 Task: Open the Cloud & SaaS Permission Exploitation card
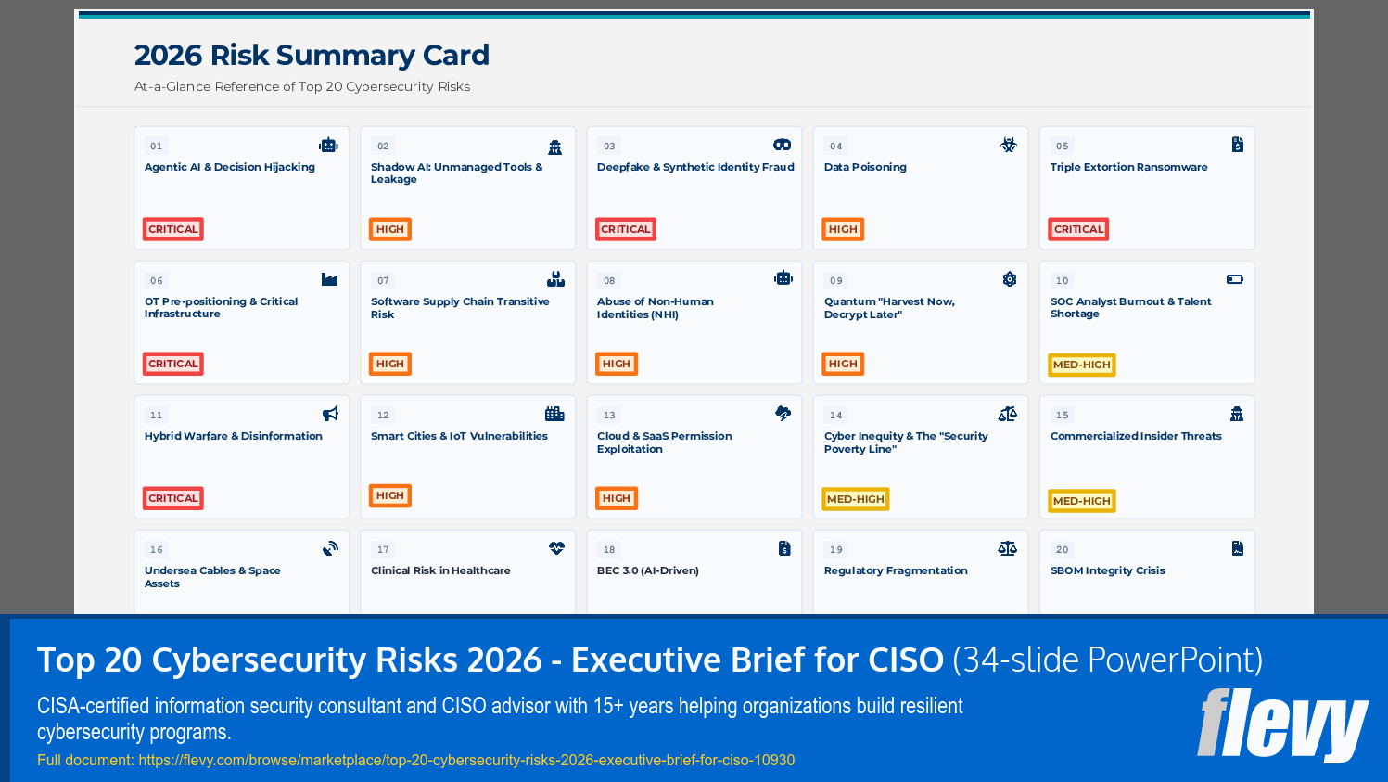pyautogui.click(x=694, y=456)
